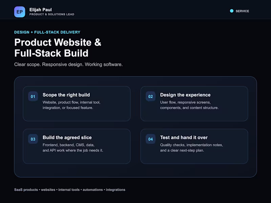271x203 pixels.
Task: Click description starting User flow, responsive screens
Action: pyautogui.click(x=189, y=105)
